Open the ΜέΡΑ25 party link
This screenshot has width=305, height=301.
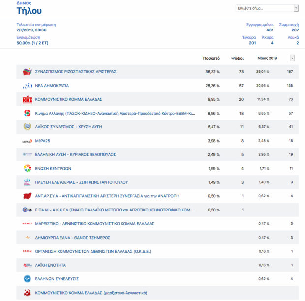[42, 141]
